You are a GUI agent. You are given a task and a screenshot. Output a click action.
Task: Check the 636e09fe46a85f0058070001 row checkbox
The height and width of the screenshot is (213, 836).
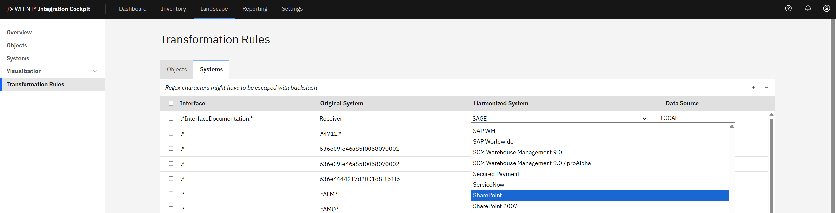pos(171,149)
